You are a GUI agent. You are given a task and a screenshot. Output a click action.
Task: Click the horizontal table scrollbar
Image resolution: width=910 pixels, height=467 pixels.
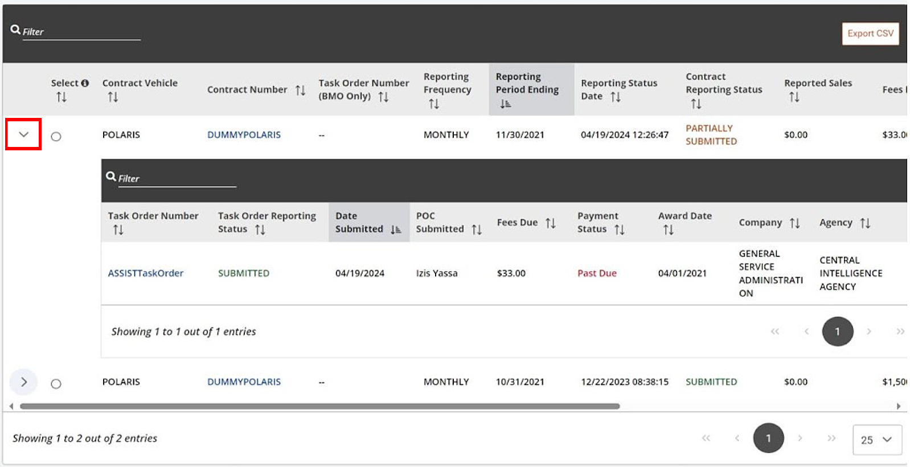click(x=319, y=406)
